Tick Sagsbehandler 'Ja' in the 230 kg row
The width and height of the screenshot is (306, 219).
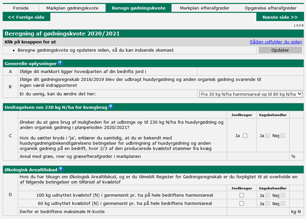(x=268, y=136)
